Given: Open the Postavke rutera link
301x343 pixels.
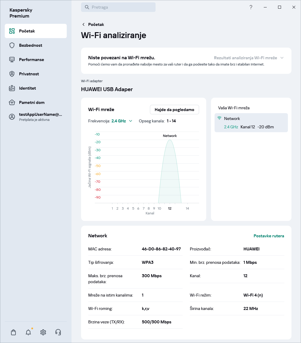Looking at the screenshot, I should 269,236.
